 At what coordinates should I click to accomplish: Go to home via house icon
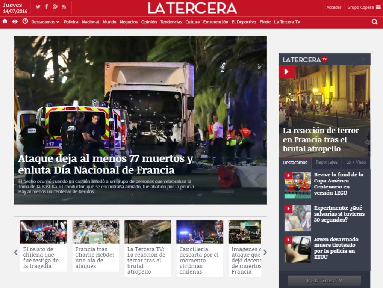[x=5, y=21]
